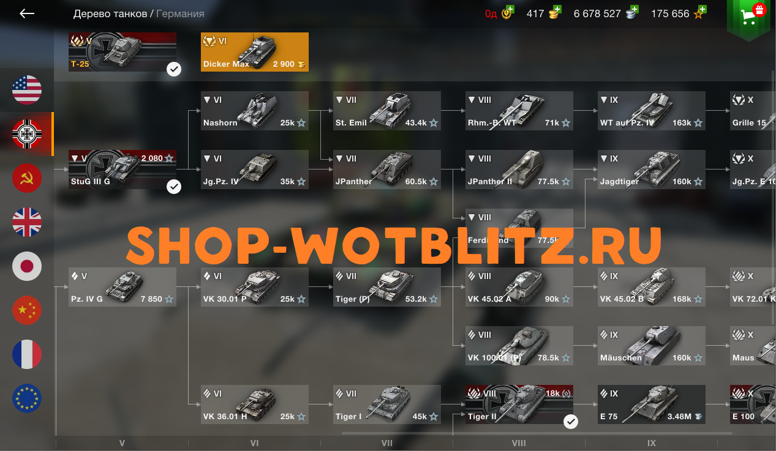Select the Германия nation tab with cross
This screenshot has height=451, width=776.
pos(27,134)
